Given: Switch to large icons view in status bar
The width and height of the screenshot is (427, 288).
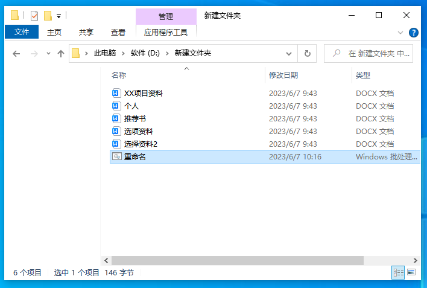Looking at the screenshot, I should tap(411, 272).
